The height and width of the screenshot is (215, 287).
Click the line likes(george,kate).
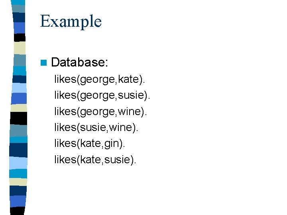click(100, 80)
